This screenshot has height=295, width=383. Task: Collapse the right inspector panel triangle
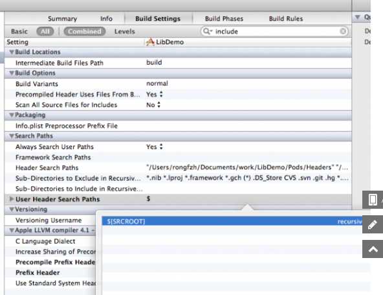358,17
